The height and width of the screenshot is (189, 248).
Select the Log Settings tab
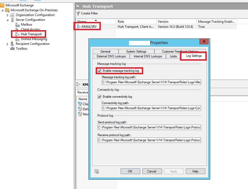click(194, 56)
